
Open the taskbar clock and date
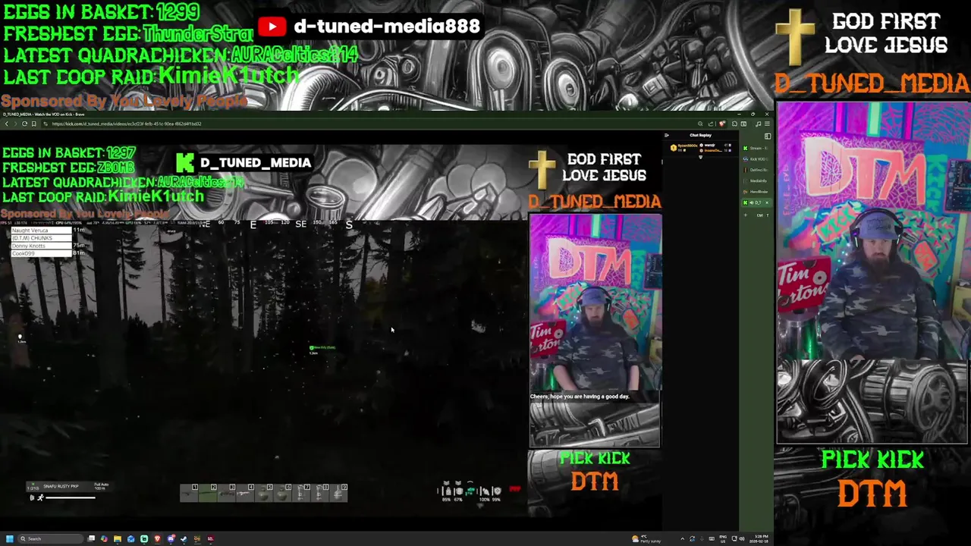pyautogui.click(x=759, y=539)
